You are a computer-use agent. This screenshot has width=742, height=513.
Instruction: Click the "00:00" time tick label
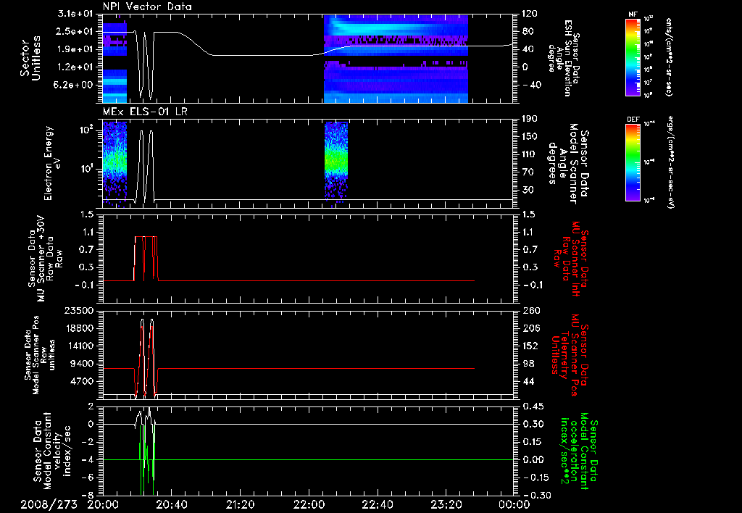tap(514, 504)
